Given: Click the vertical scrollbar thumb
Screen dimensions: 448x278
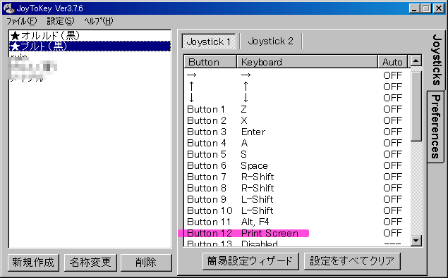Looking at the screenshot, I should (416, 106).
